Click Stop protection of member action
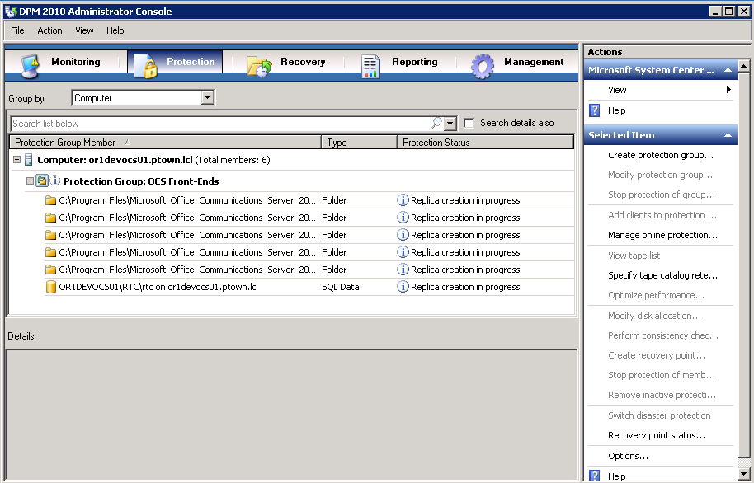This screenshot has width=754, height=483. point(661,375)
